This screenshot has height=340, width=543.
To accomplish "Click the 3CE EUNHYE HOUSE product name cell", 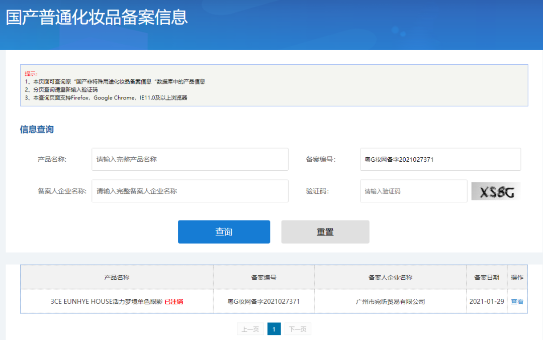I will click(106, 302).
